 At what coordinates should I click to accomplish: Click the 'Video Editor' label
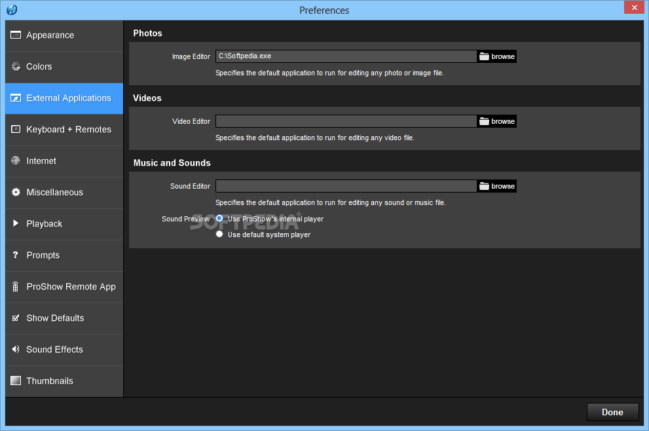click(191, 121)
